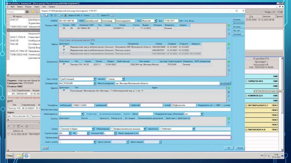
Task: Click the save (floppy disk) toolbar icon
Action: 47,15
